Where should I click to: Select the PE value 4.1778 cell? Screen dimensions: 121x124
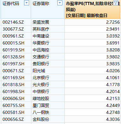[x=92, y=85]
